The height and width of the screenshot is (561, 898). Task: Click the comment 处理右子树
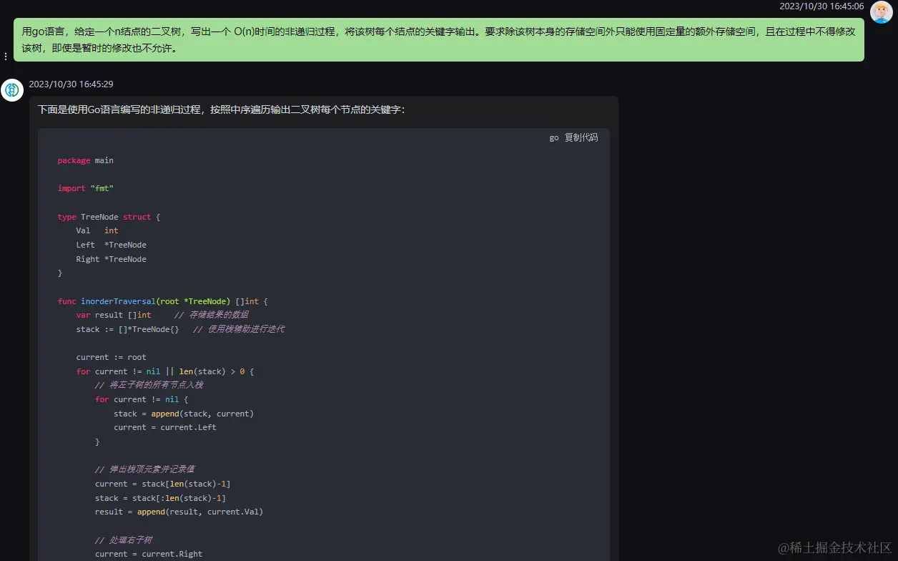[x=123, y=540]
